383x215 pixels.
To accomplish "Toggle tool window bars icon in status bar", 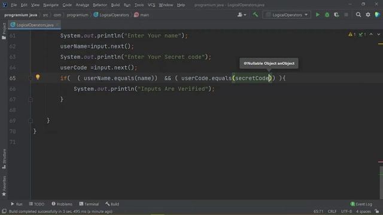I will [x=4, y=211].
